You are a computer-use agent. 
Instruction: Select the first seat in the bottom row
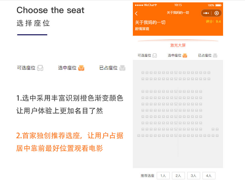point(139,135)
